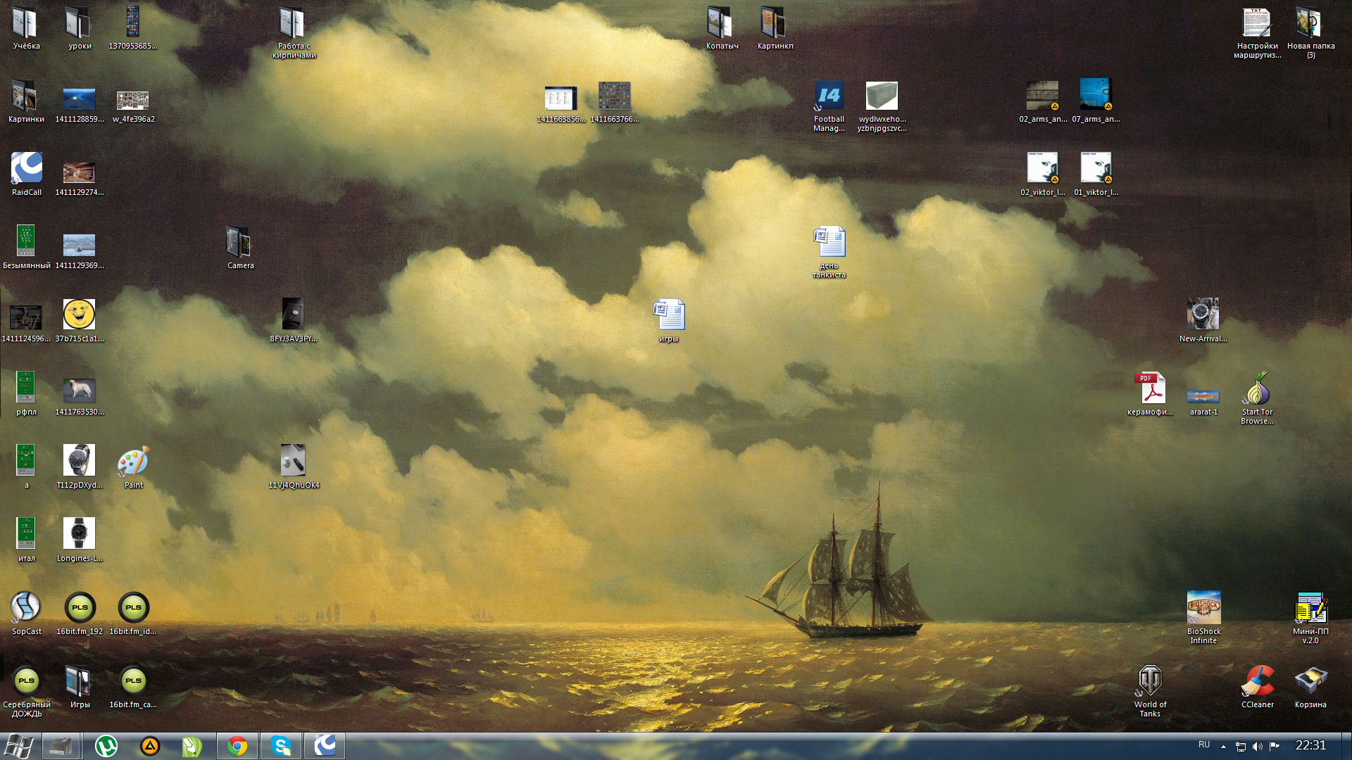This screenshot has width=1352, height=760.
Task: Launch Football Manager 14 shortcut
Action: coord(829,96)
